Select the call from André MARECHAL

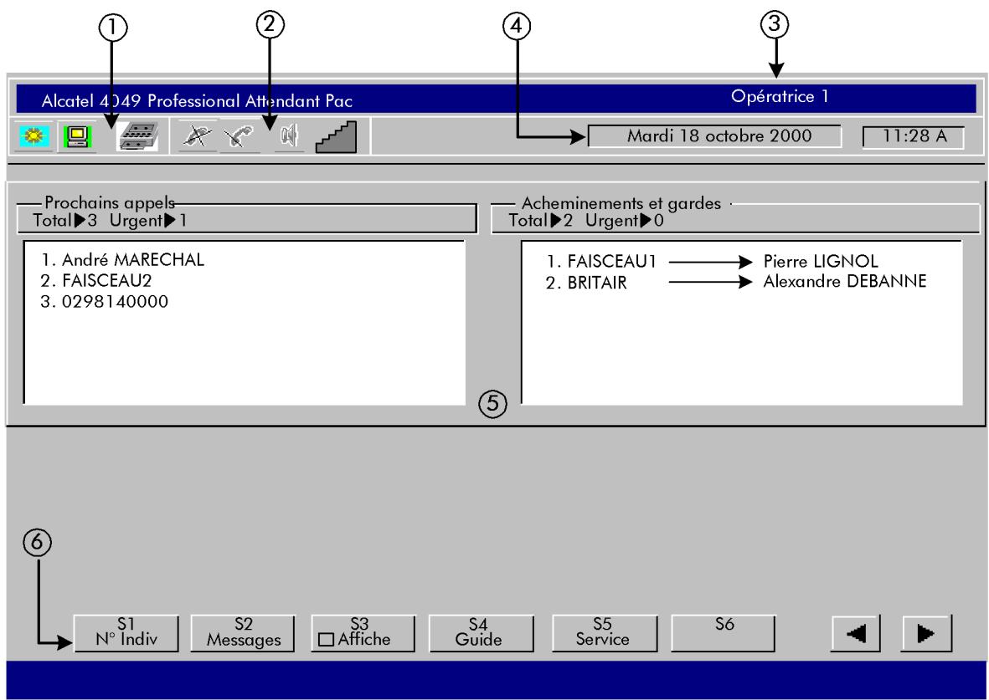[122, 259]
